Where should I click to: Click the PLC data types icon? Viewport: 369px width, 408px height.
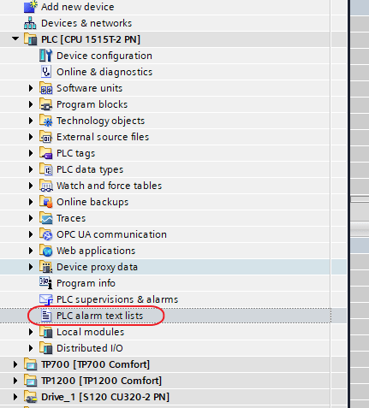[x=46, y=169]
